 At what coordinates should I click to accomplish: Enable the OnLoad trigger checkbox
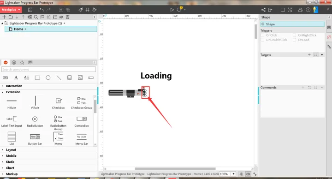pyautogui.click(x=294, y=40)
